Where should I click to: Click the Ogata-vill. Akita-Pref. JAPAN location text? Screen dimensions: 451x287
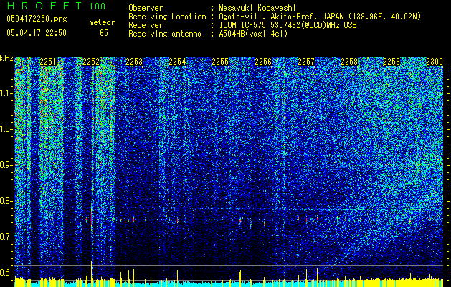[320, 17]
